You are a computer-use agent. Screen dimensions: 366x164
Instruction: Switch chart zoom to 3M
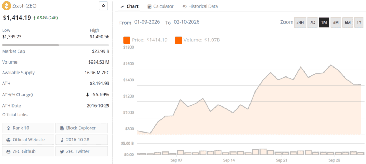coord(336,23)
